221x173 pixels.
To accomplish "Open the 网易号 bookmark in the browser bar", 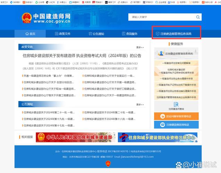I will coord(86,2).
